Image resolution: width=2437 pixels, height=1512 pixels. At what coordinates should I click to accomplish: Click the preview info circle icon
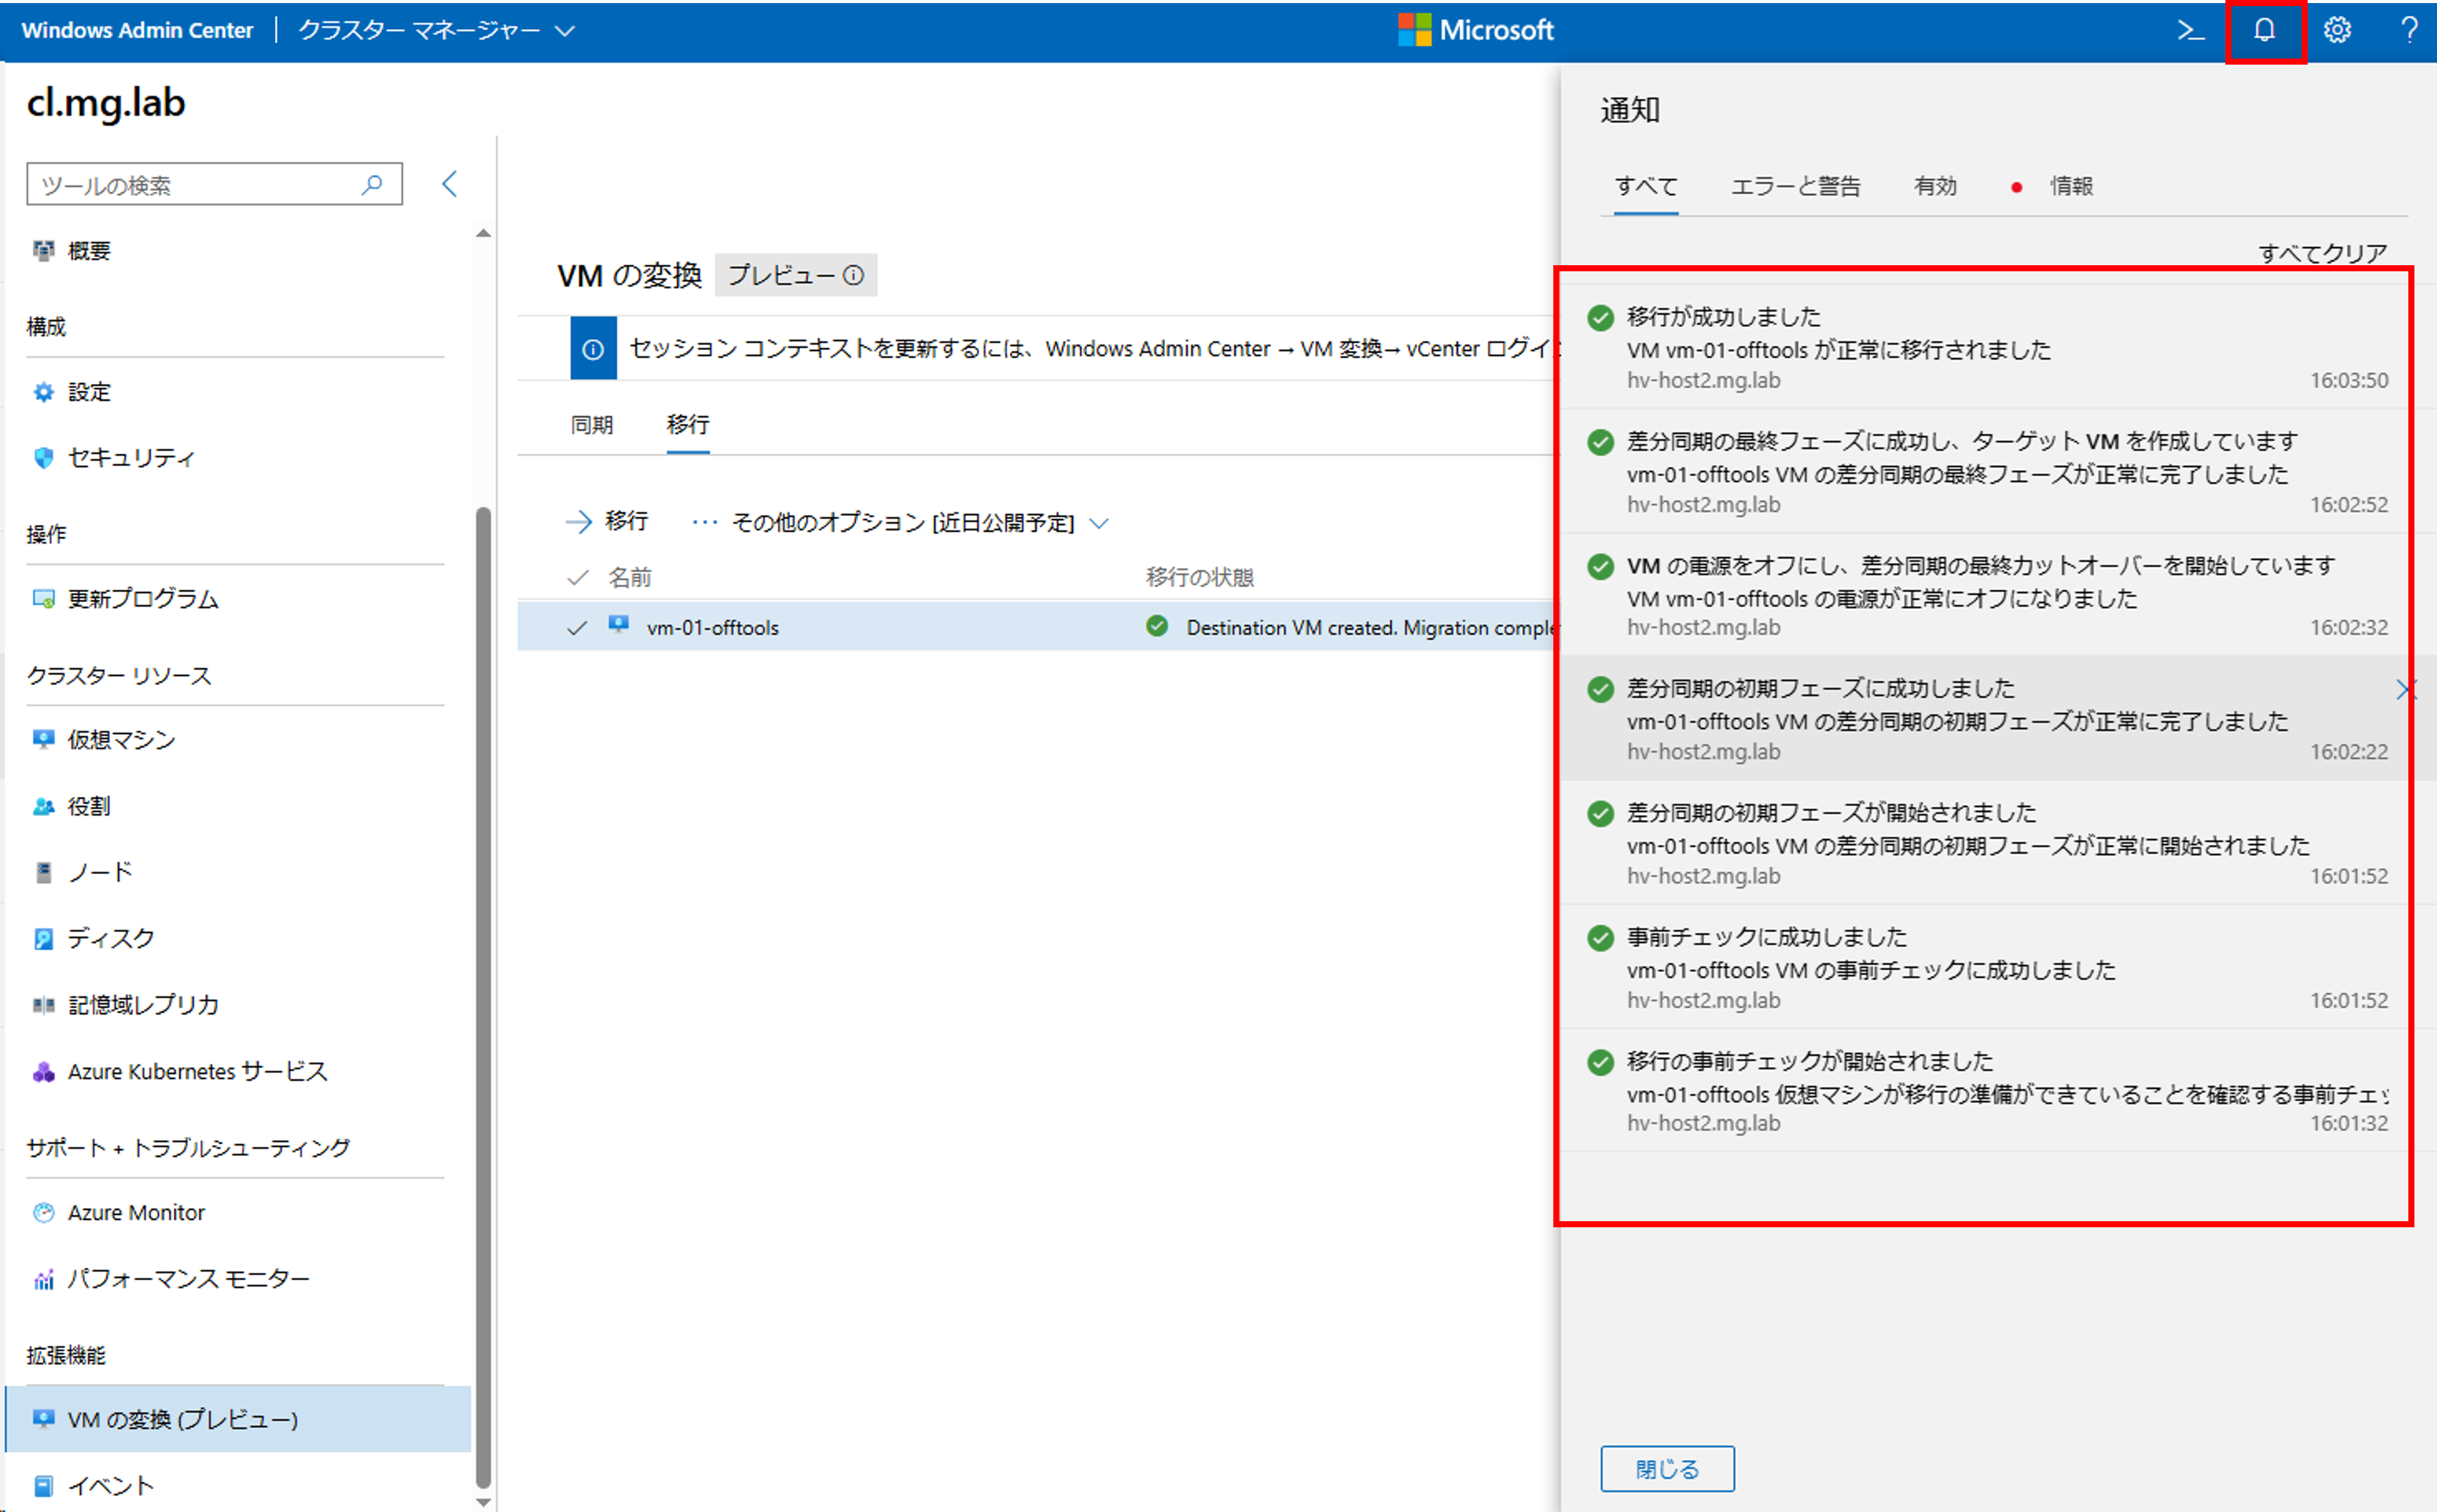pyautogui.click(x=853, y=275)
